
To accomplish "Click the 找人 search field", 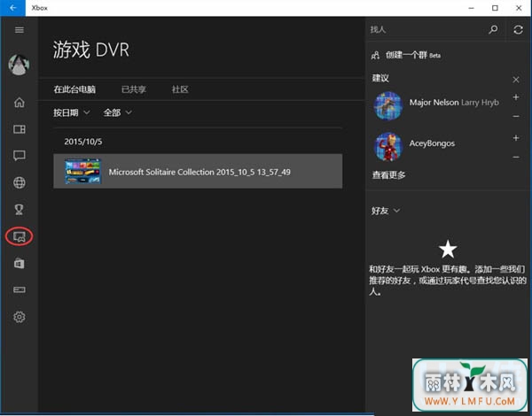I will click(427, 29).
